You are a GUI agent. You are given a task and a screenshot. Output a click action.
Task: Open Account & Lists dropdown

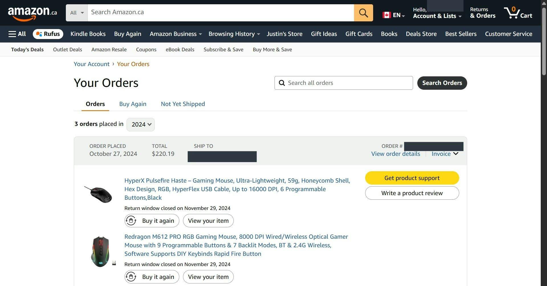pos(437,16)
